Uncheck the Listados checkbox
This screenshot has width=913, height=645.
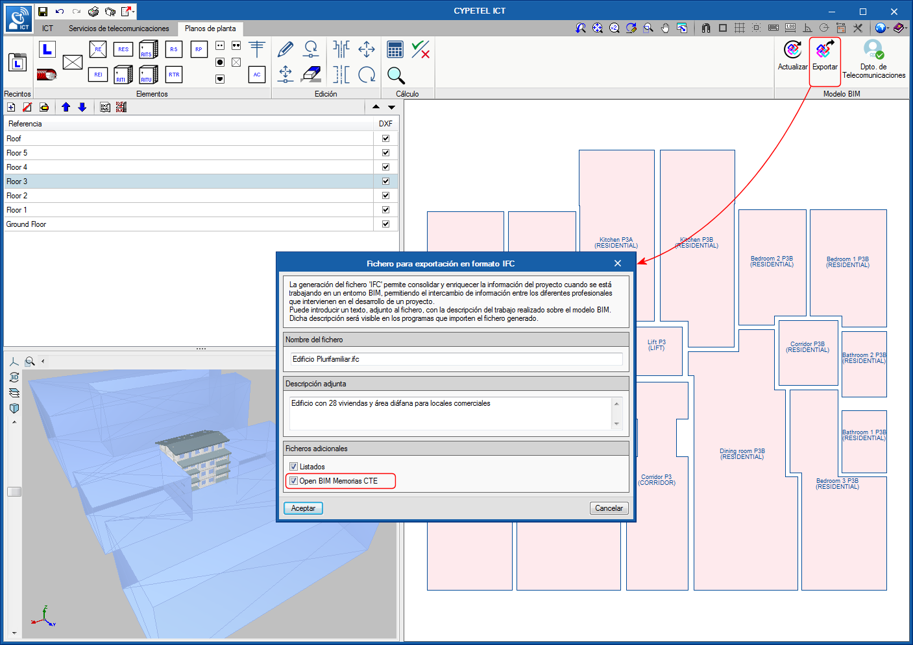pos(293,467)
